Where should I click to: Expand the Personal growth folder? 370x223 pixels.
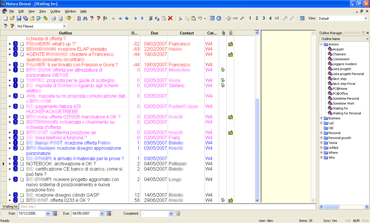pyautogui.click(x=321, y=138)
